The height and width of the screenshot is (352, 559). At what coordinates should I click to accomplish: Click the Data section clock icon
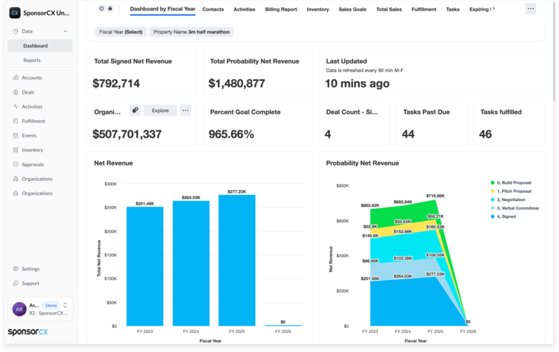click(x=15, y=31)
